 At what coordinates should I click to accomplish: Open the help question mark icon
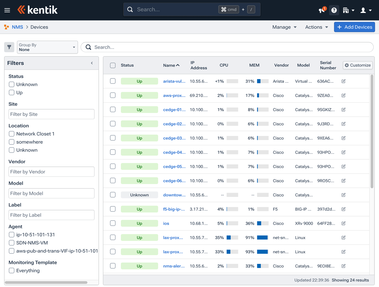334,10
